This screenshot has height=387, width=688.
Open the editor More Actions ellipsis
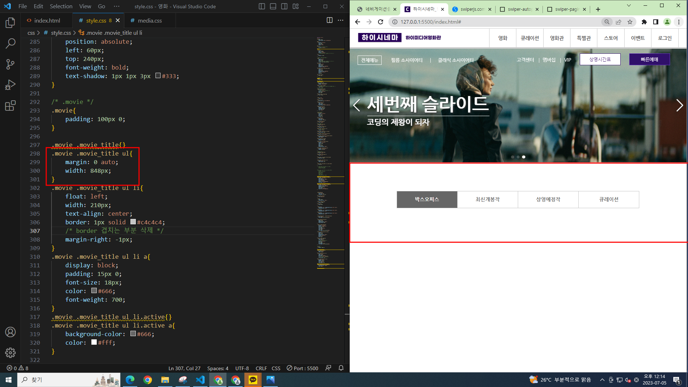[x=340, y=20]
